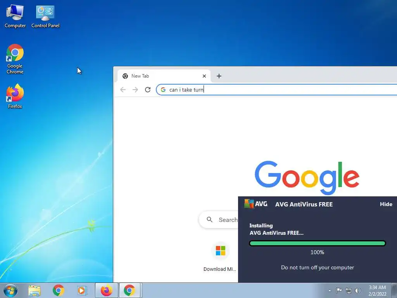
Task: Open the Control Panel desktop icon
Action: (x=45, y=16)
